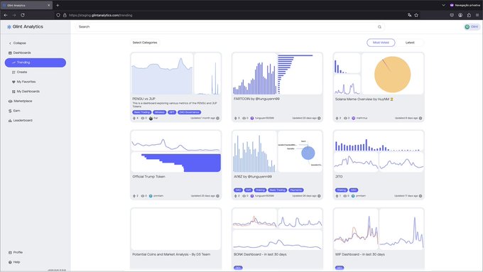Viewport: 483px width, 272px height.
Task: Select the Latest sorting tab
Action: tap(410, 43)
